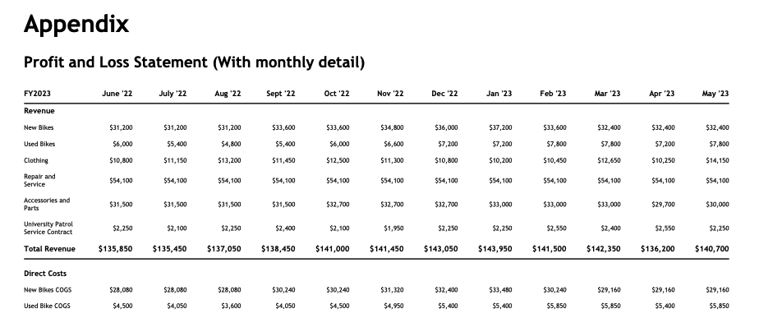This screenshot has height=318, width=759.
Task: Select the Repair and Service row label
Action: (x=39, y=181)
